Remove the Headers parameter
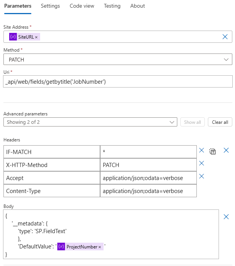Viewport: 235px width, 266px height. 226,151
